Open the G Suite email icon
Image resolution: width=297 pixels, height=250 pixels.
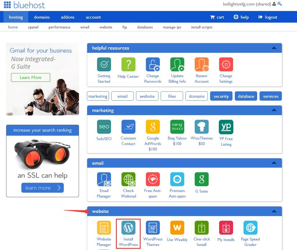201,180
